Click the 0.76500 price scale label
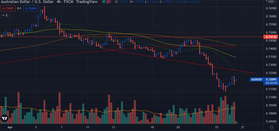279x131 pixels. point(271,8)
